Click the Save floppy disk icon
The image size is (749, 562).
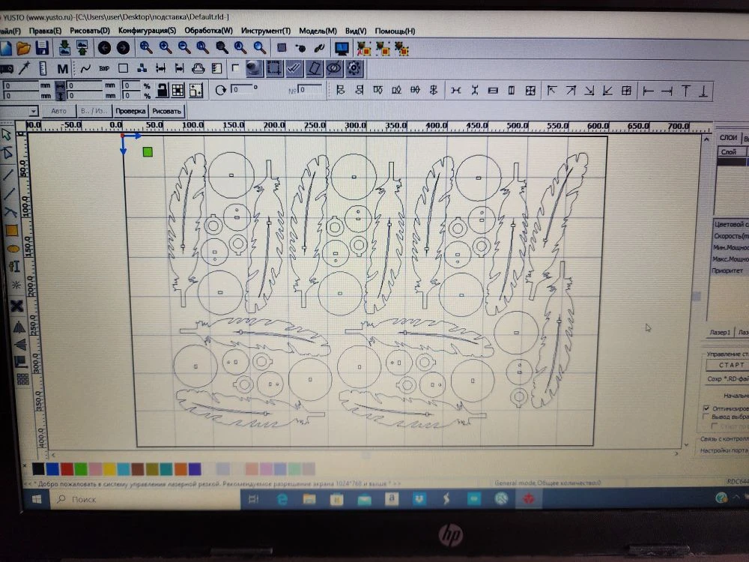[42, 48]
